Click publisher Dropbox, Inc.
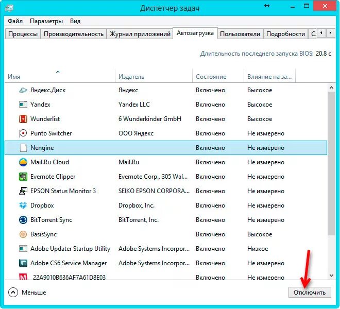Viewport: 340px width, 309px height. tap(137, 205)
